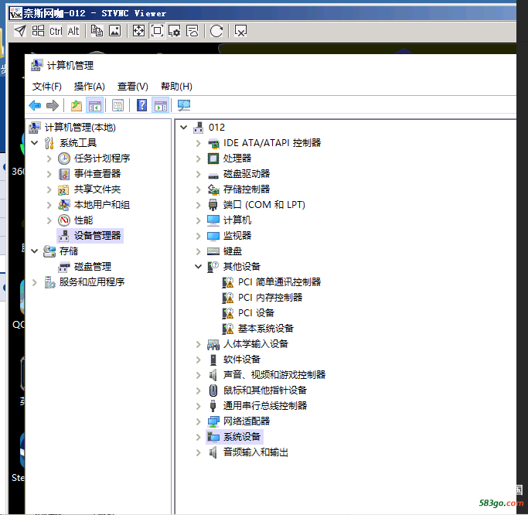Image resolution: width=528 pixels, height=515 pixels.
Task: Open the 文件(F) menu
Action: point(47,87)
